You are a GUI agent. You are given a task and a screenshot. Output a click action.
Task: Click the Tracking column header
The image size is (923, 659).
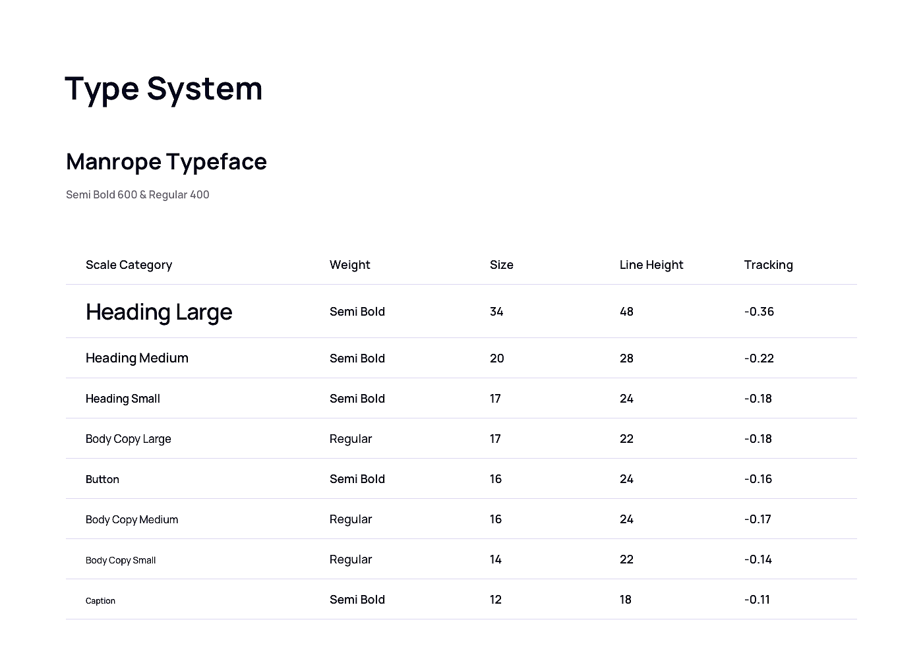(768, 265)
